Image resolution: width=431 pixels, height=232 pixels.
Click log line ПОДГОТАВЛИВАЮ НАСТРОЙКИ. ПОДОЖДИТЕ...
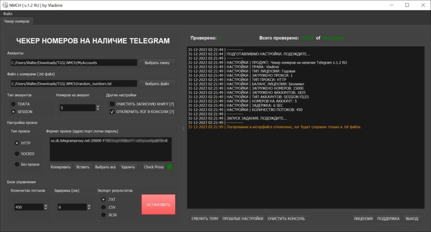249,54
